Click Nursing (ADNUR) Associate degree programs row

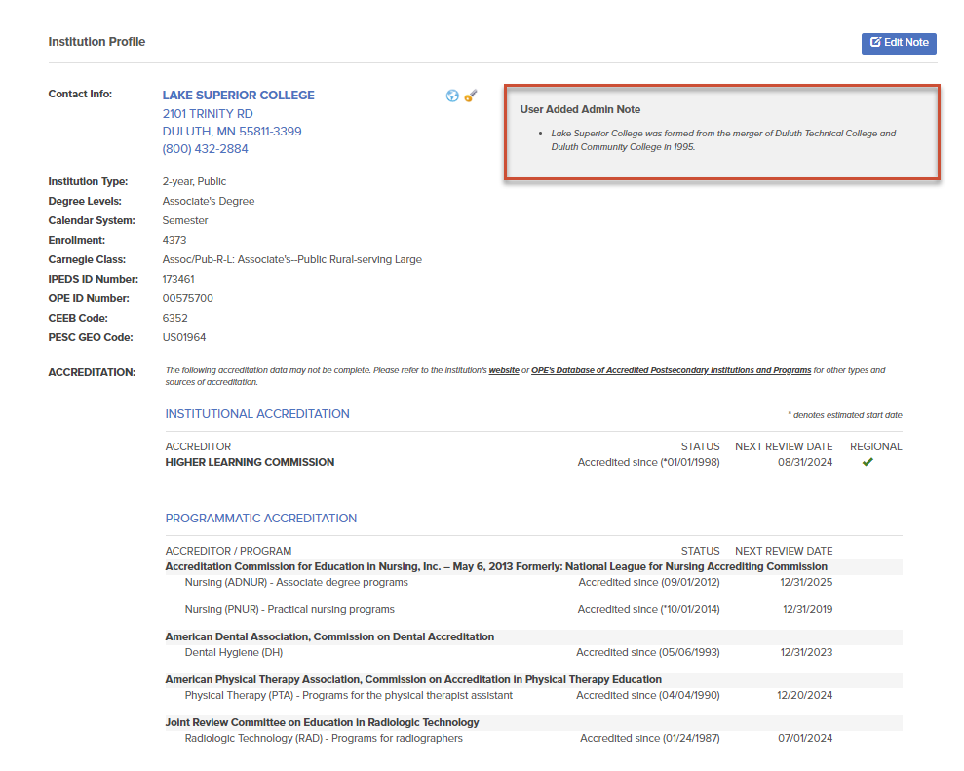point(296,582)
